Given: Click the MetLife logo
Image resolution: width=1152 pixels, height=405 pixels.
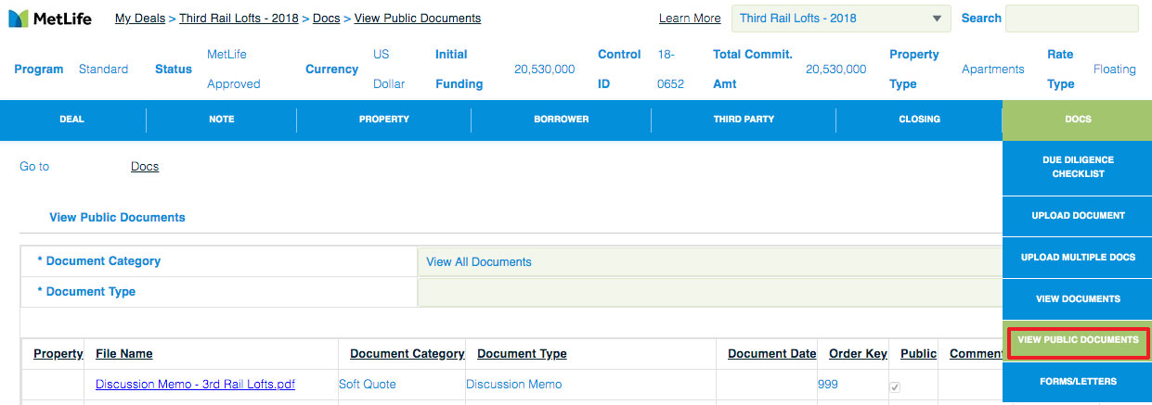Looking at the screenshot, I should pos(50,19).
